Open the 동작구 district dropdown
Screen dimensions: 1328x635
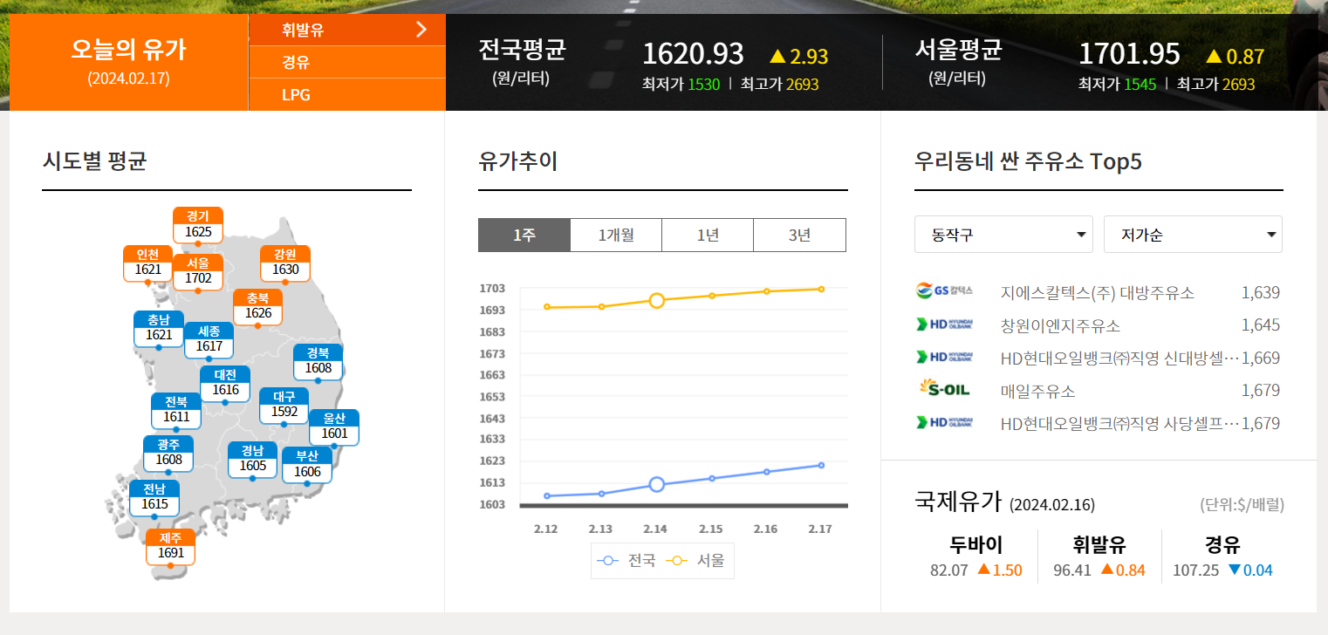[x=1003, y=235]
